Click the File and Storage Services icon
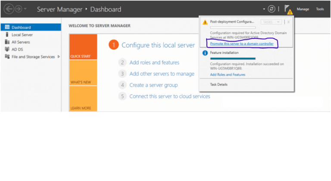Screen dimensions: 331x181 pyautogui.click(x=7, y=56)
